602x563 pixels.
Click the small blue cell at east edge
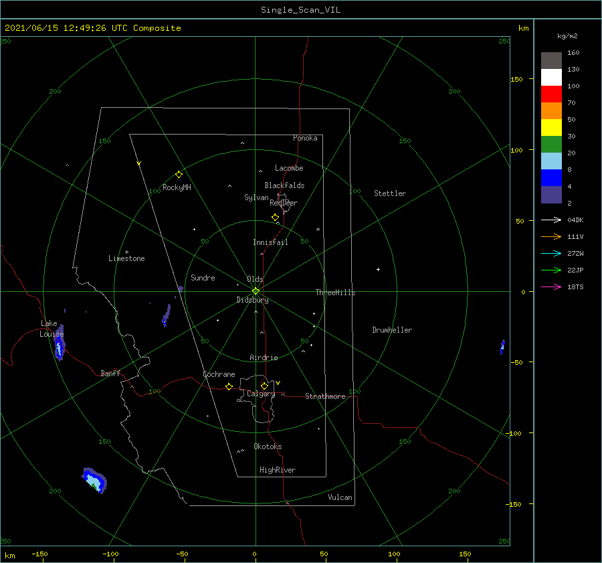(502, 347)
